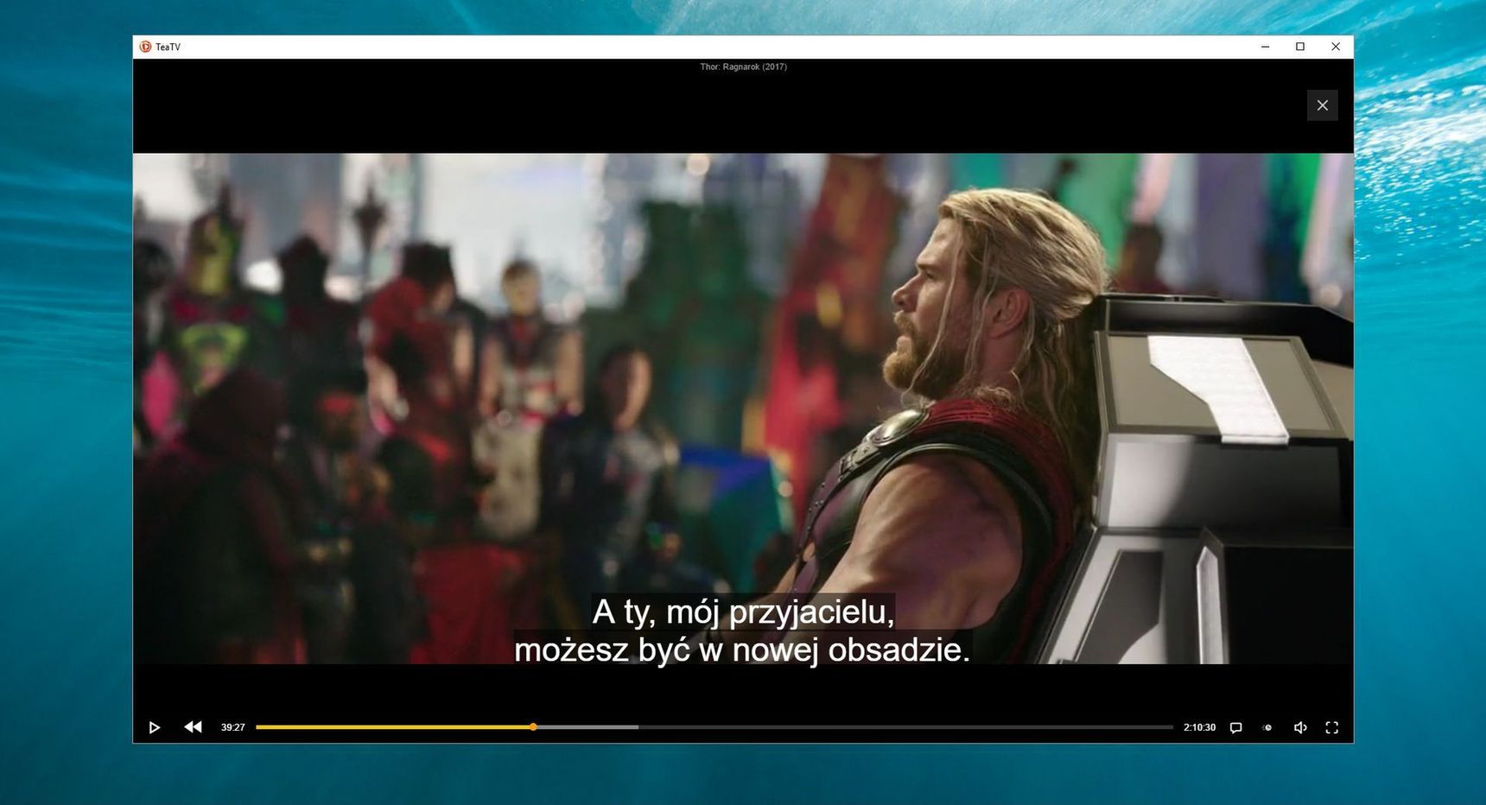Jump to a later point on the unbuffered timeline
The width and height of the screenshot is (1486, 805).
coord(905,727)
